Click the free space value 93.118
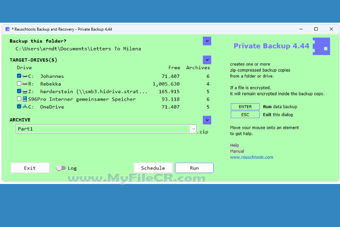Viewport: 340px width, 227px height. click(170, 99)
